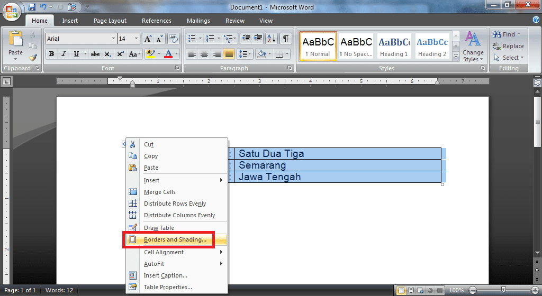This screenshot has height=296, width=542.
Task: Click the Office button
Action: coord(12,12)
